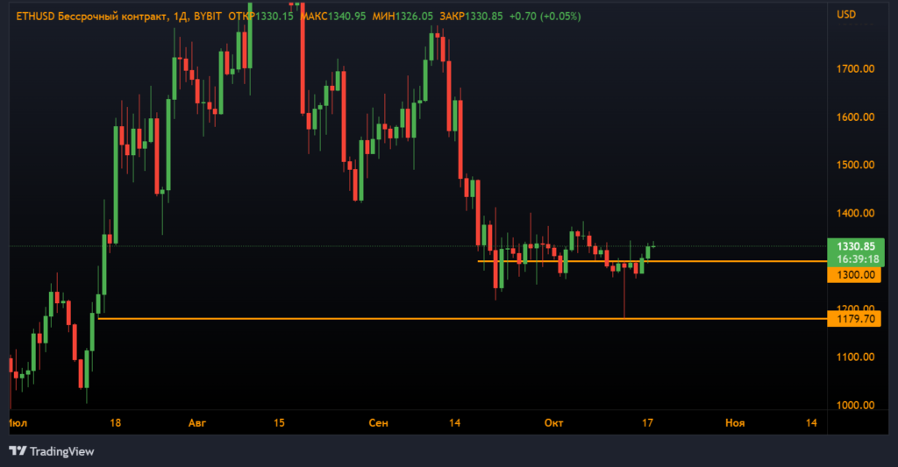Image resolution: width=898 pixels, height=467 pixels.
Task: Click the 15 date label on time axis
Action: point(279,423)
